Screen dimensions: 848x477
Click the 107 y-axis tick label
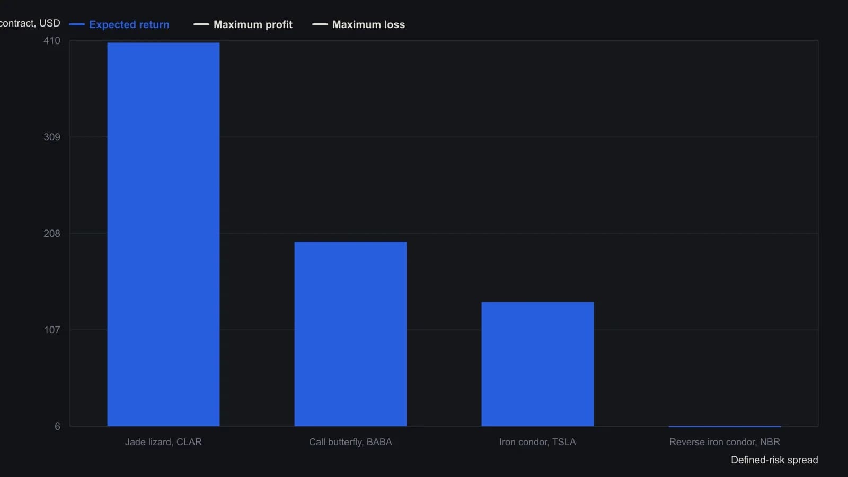point(52,330)
